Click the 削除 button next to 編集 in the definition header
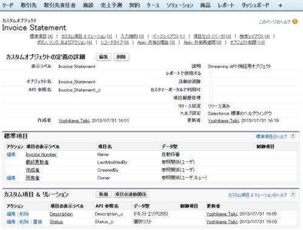The width and height of the screenshot is (303, 230). click(x=121, y=57)
